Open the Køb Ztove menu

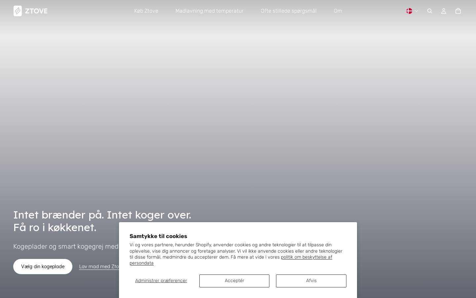click(146, 11)
